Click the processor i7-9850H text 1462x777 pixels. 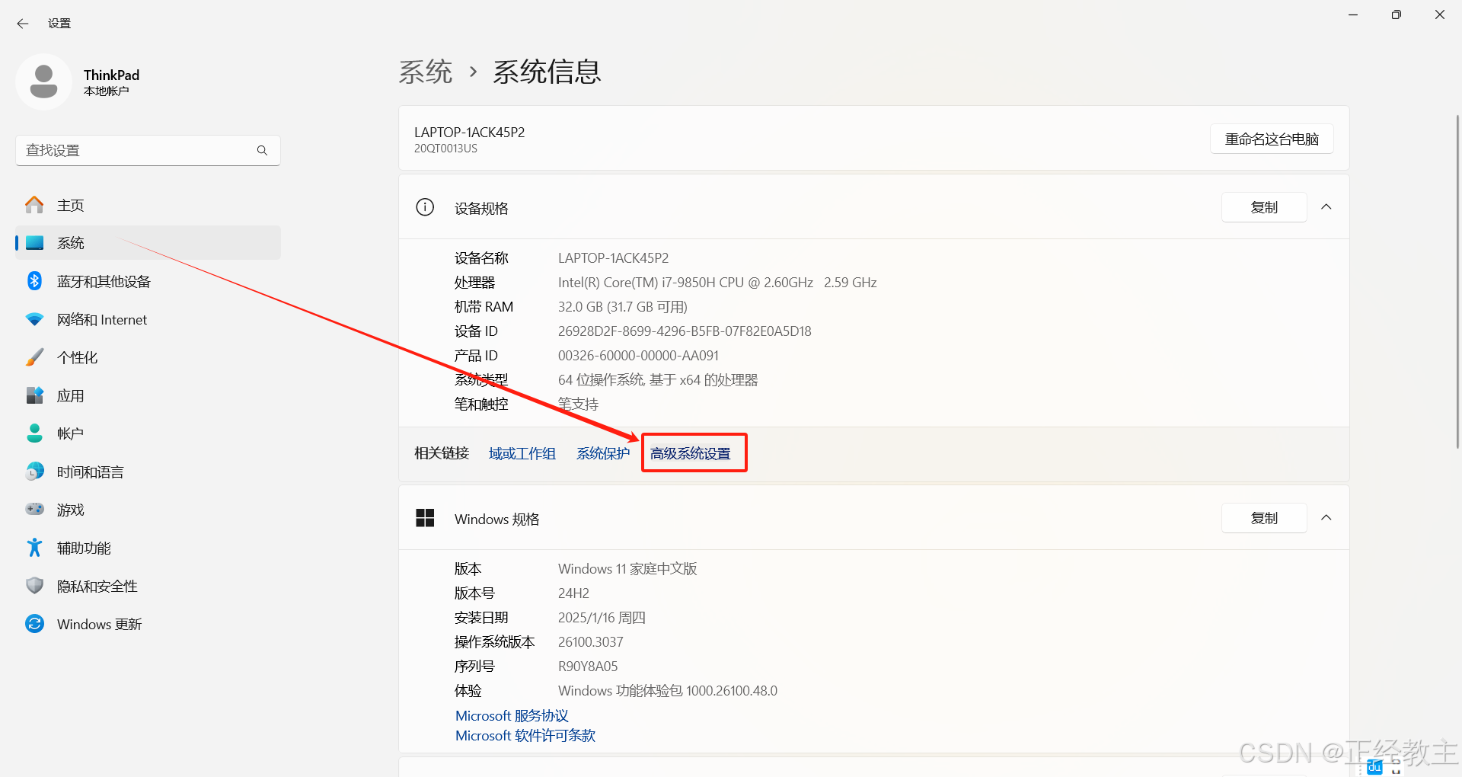[717, 283]
